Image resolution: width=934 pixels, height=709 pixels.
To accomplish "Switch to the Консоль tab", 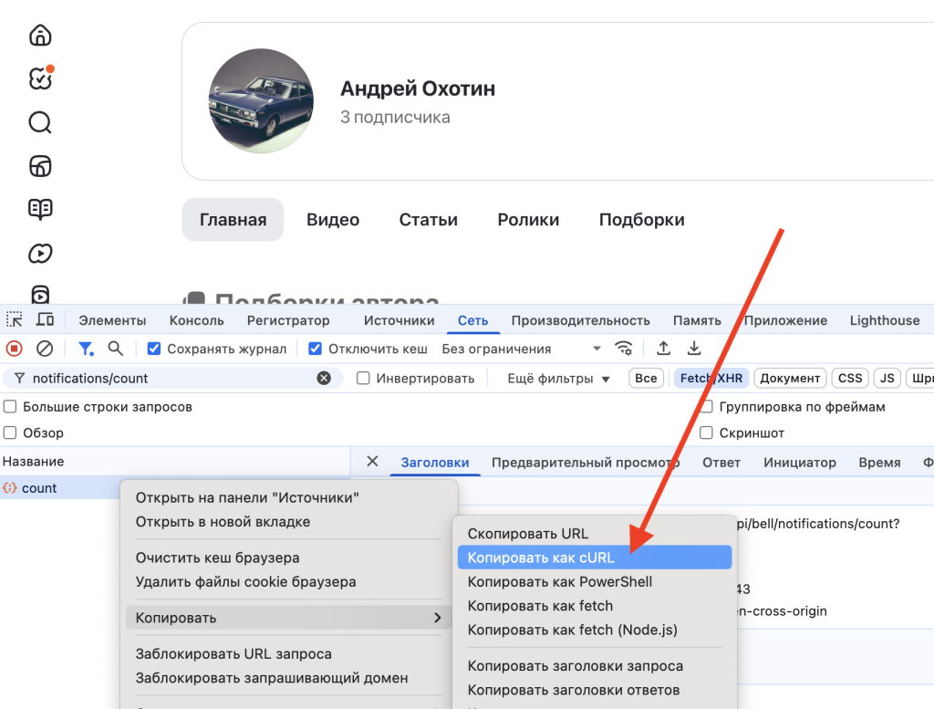I will (196, 320).
